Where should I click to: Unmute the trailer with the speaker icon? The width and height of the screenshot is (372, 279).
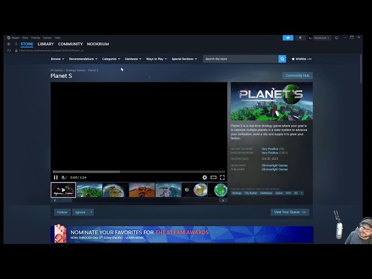click(x=64, y=177)
